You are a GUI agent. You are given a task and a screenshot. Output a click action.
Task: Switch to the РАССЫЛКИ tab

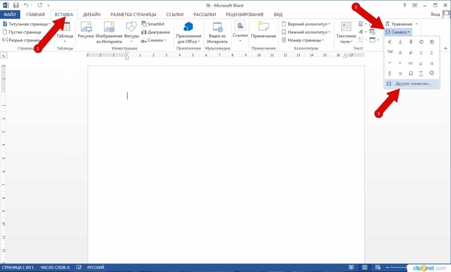[205, 14]
